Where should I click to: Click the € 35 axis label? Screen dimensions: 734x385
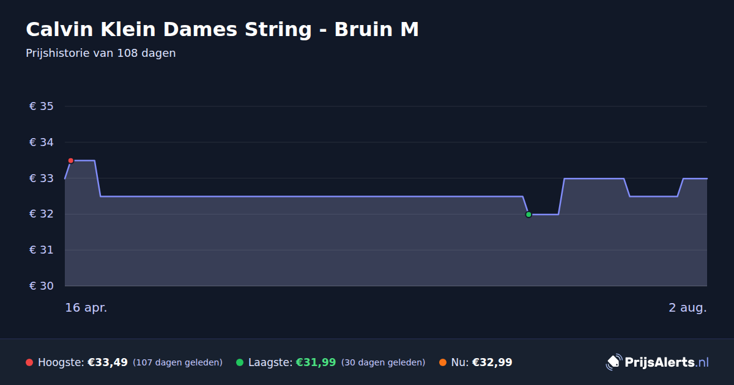click(42, 106)
